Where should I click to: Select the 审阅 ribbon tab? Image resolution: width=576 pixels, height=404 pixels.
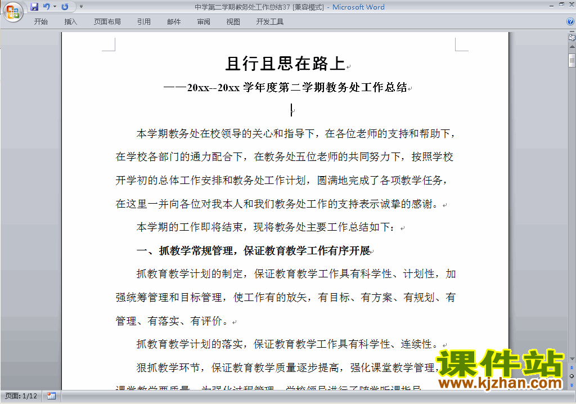click(x=204, y=22)
